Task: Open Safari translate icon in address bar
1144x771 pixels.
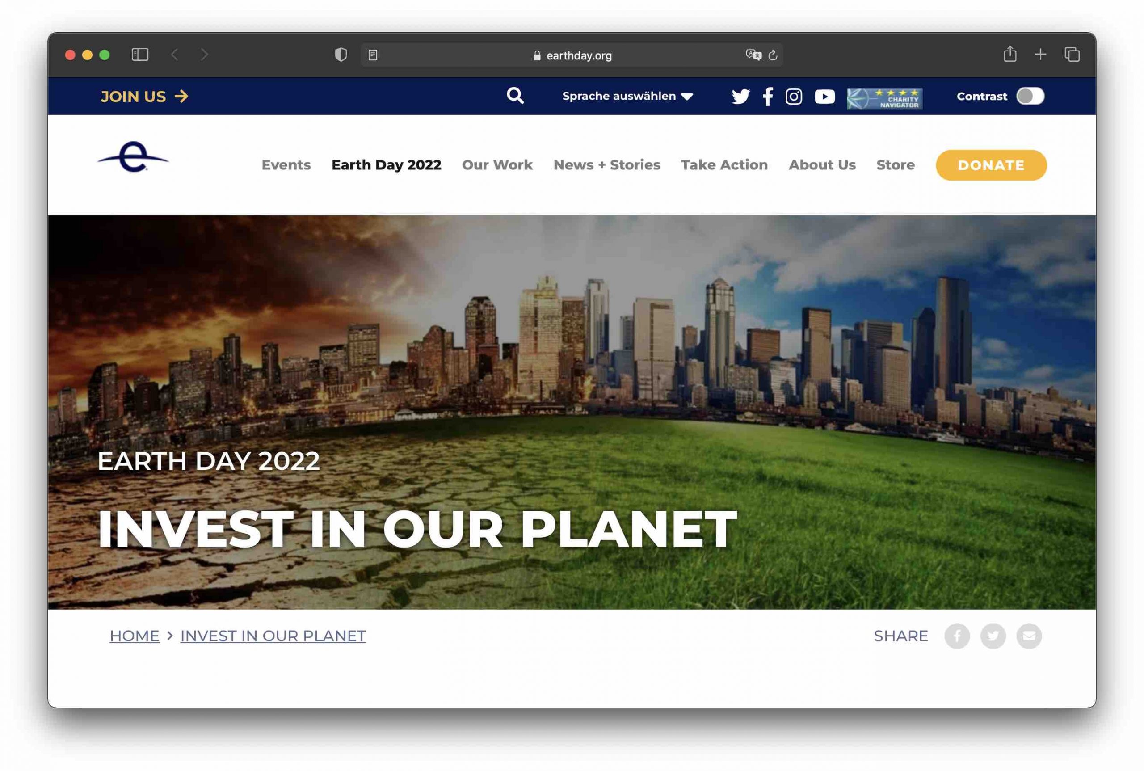Action: 753,55
